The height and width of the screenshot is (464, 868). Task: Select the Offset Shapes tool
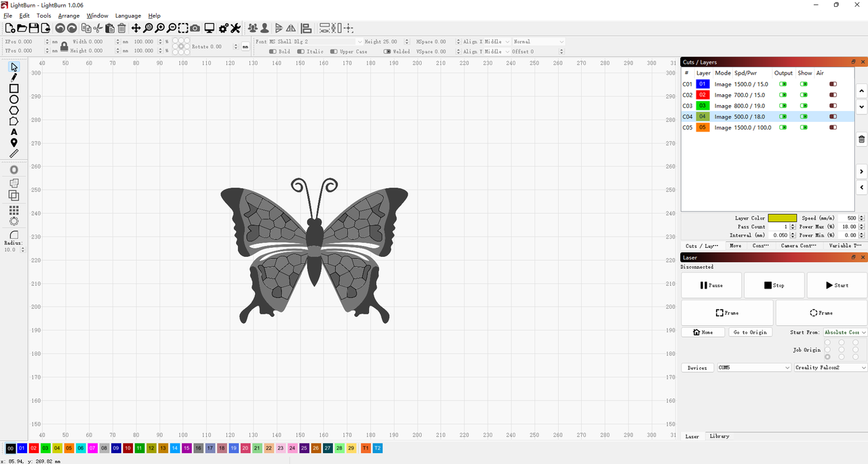(x=14, y=169)
